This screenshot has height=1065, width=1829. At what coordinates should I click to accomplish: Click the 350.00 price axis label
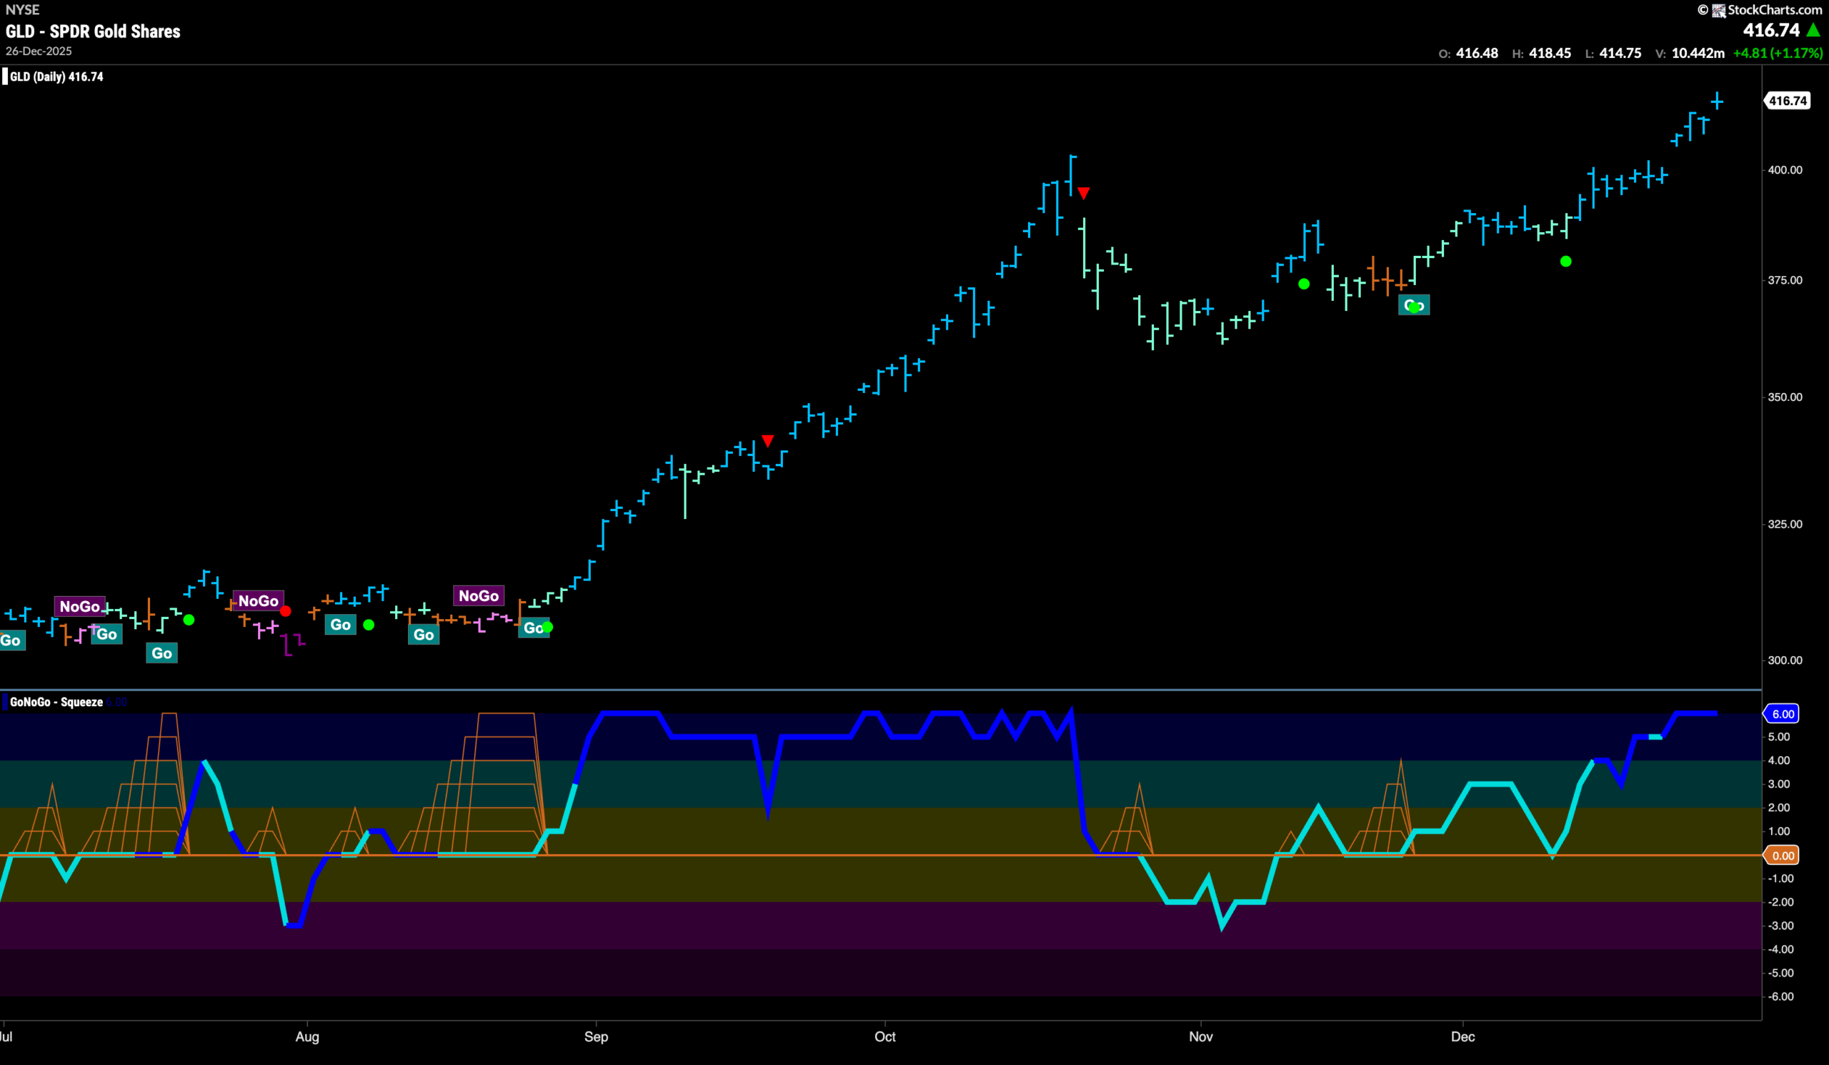coord(1785,397)
